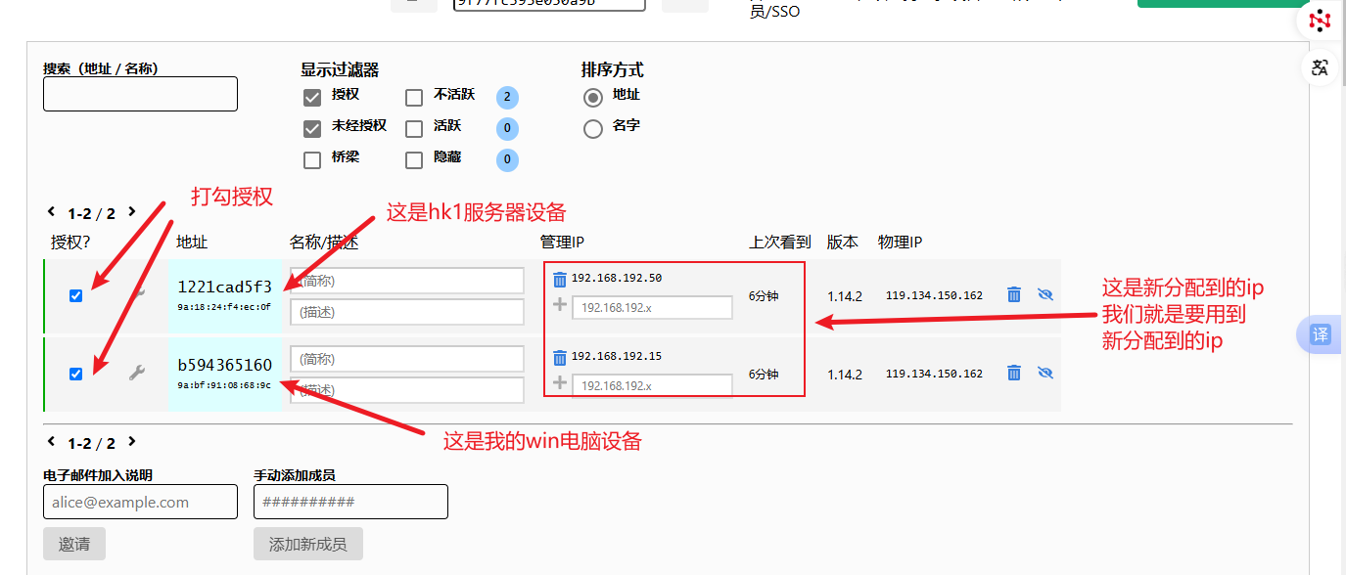
Task: Open wrench settings for member b594365160
Action: point(137,373)
